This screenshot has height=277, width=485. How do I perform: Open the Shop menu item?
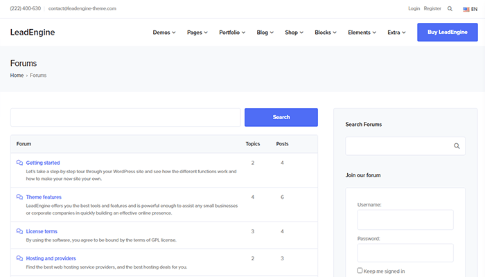(294, 33)
